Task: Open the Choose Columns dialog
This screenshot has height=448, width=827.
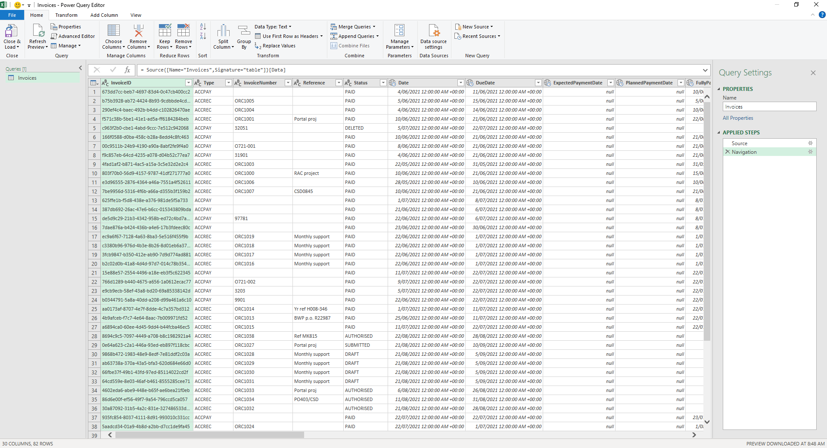Action: point(113,36)
